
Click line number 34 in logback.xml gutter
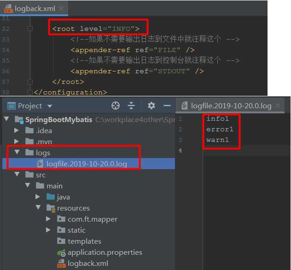click(6, 50)
